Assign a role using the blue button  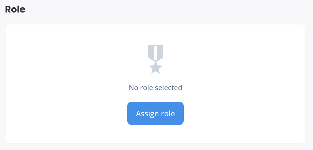point(155,113)
